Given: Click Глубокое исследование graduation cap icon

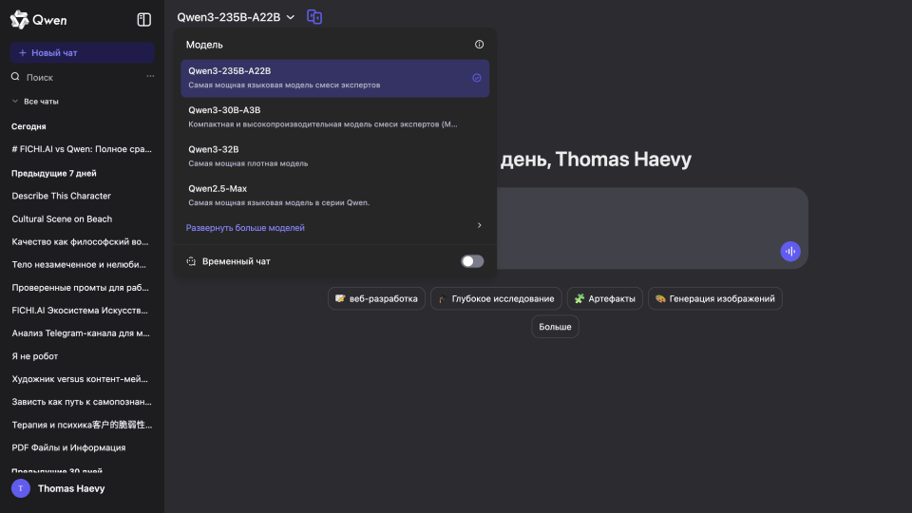Looking at the screenshot, I should click(443, 299).
